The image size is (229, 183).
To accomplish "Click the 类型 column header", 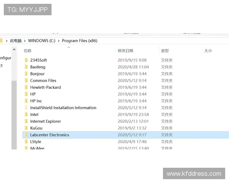I will [165, 51].
